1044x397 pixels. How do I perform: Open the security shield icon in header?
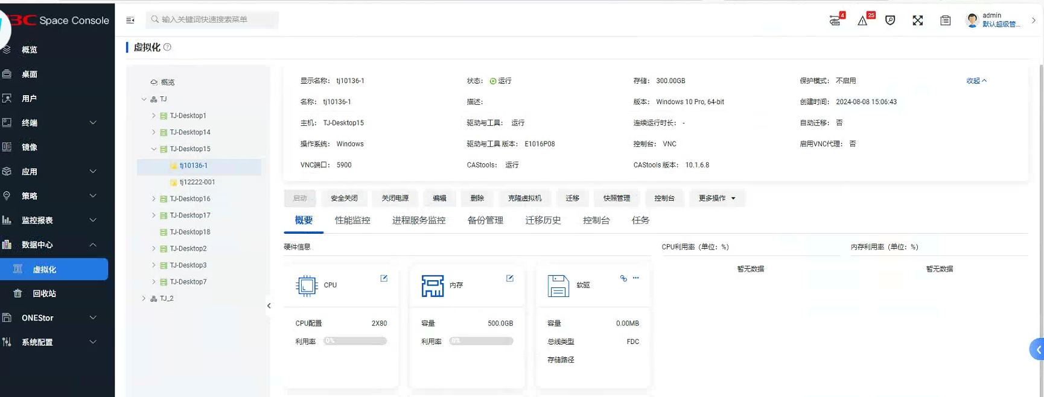890,20
